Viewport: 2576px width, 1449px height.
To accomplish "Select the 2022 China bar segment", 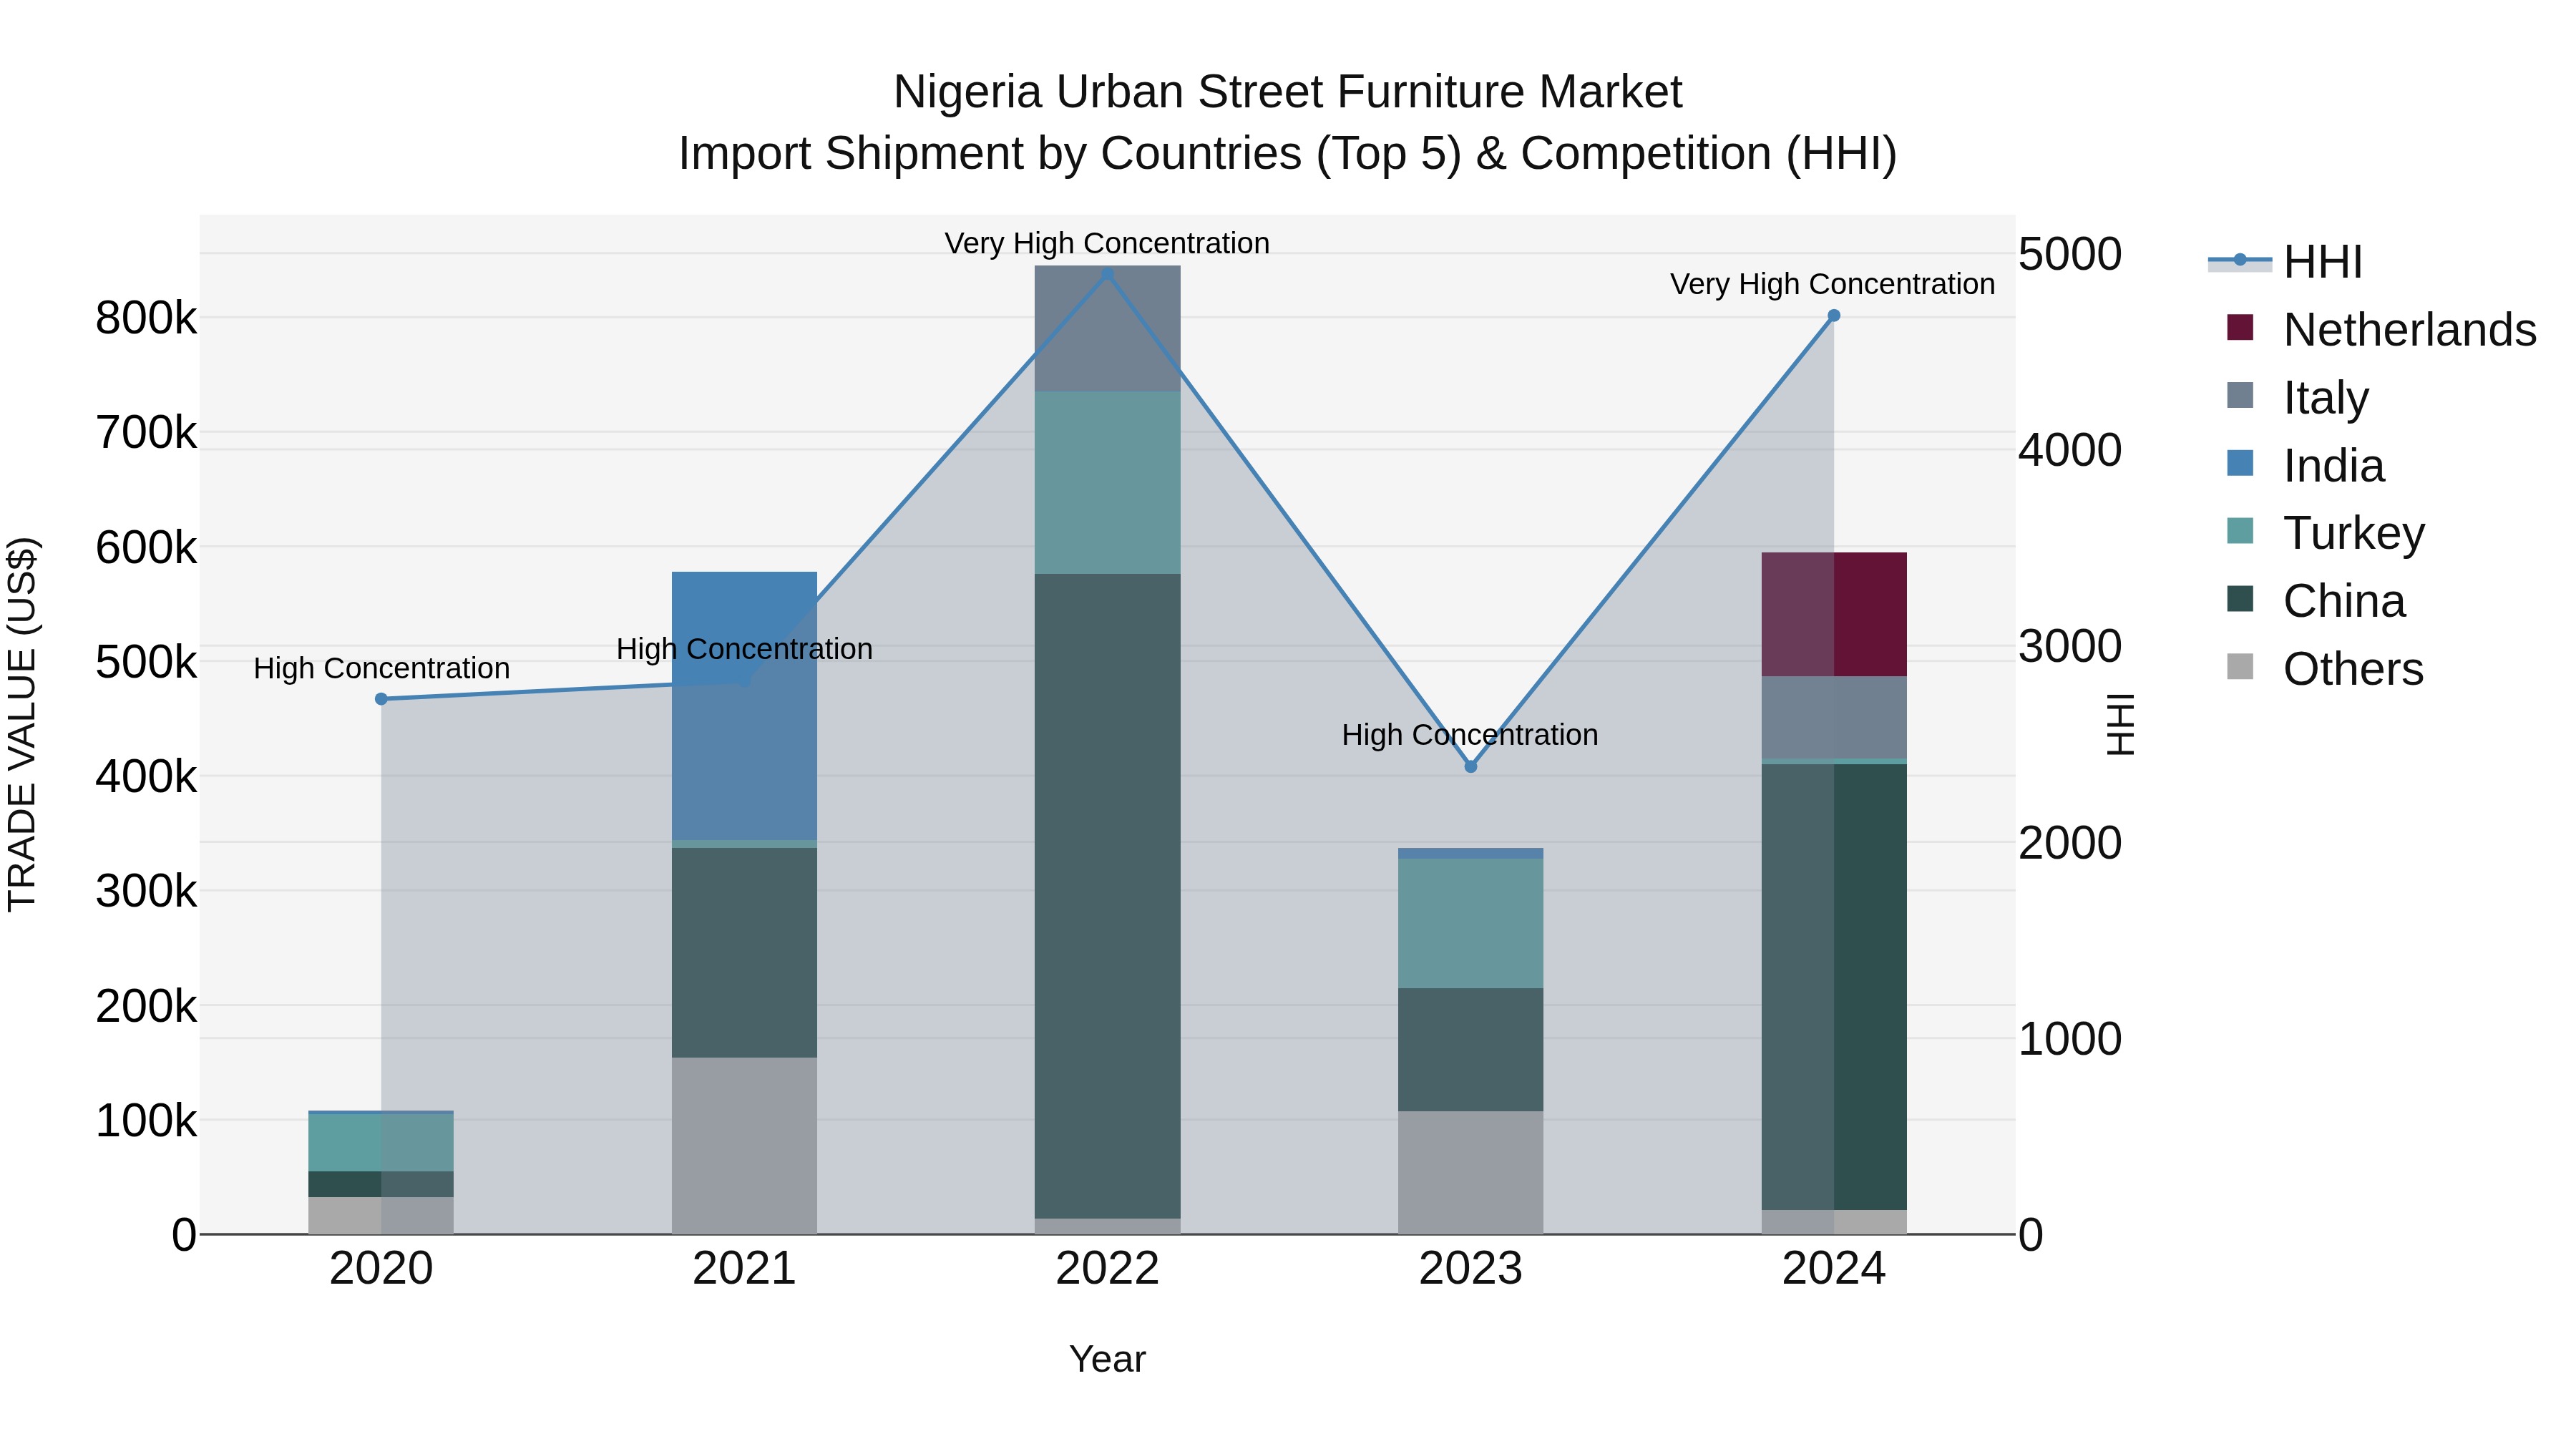I will 1107,896.
